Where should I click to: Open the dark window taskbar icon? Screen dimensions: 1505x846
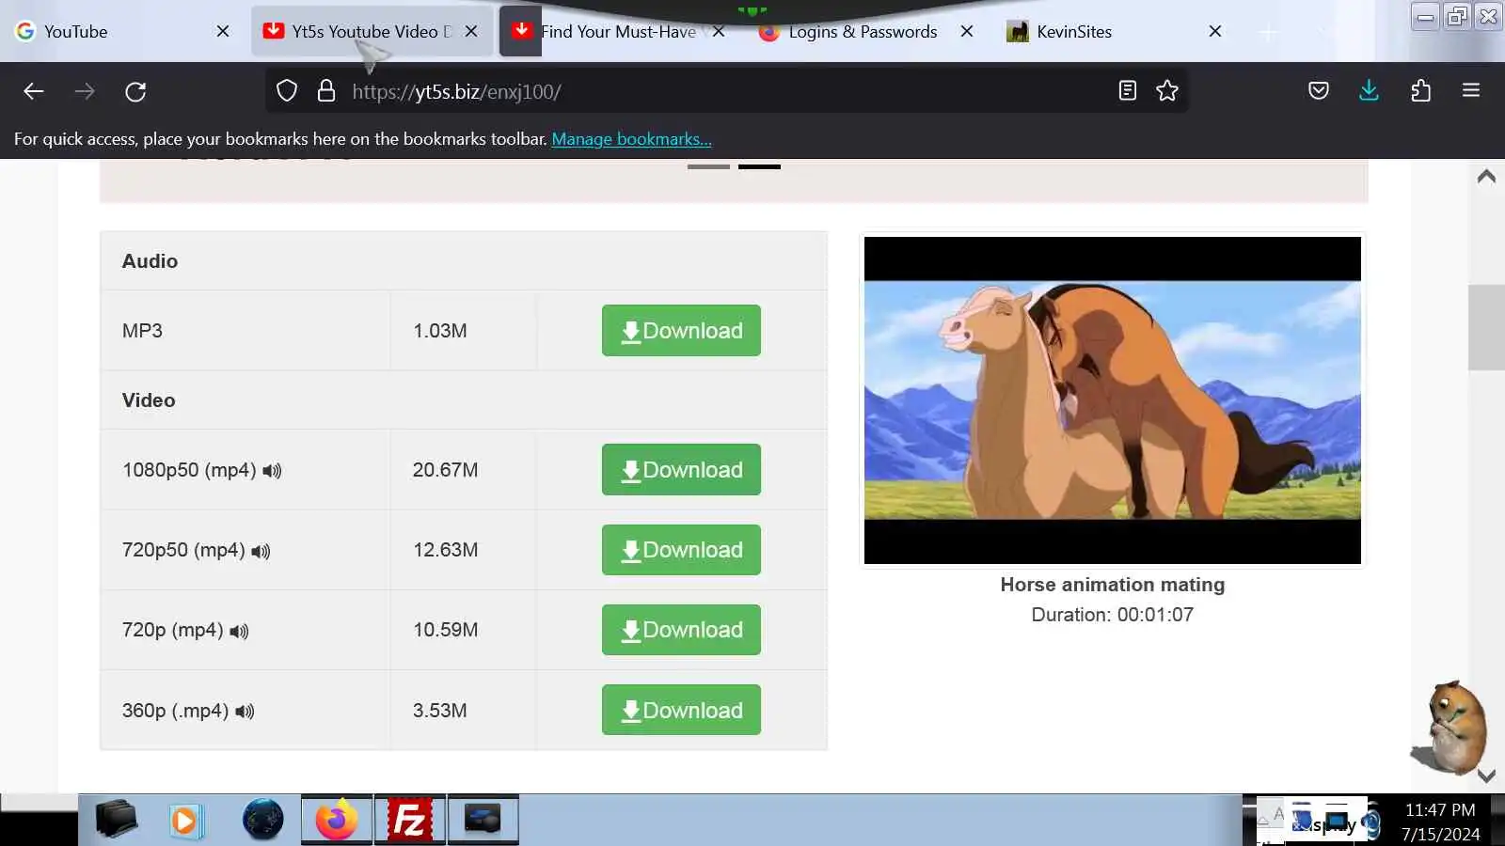click(x=483, y=820)
